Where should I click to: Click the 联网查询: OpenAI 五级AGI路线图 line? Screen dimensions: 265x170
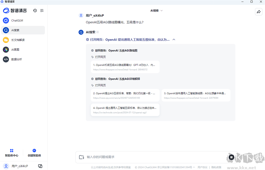coord(116,51)
